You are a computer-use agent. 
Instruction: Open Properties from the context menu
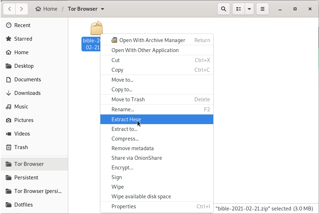pyautogui.click(x=124, y=207)
